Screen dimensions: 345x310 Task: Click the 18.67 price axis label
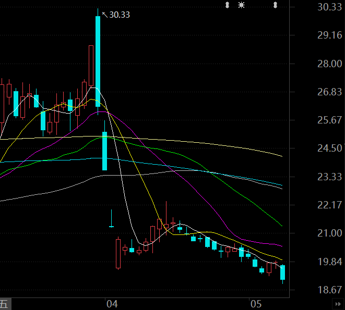coord(329,290)
